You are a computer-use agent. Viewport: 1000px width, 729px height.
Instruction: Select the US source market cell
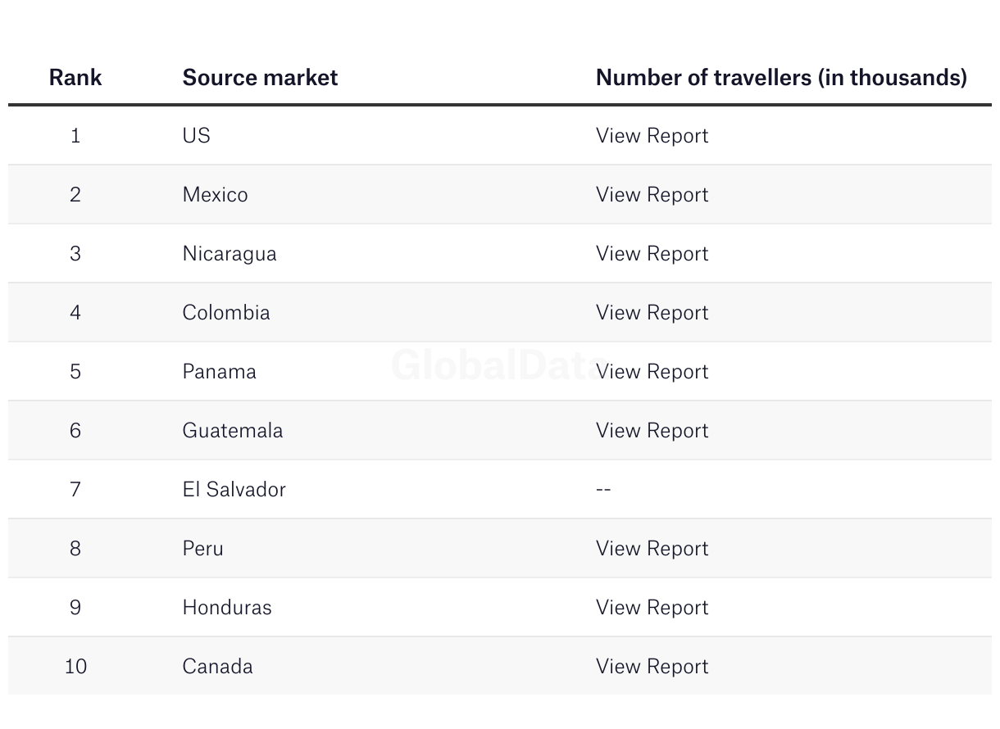point(197,136)
